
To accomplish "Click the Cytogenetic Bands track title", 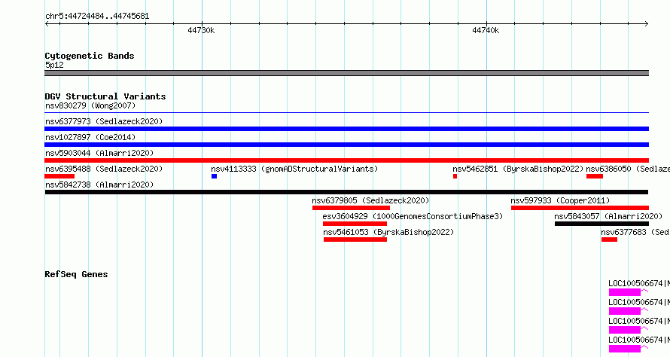I will (x=90, y=56).
